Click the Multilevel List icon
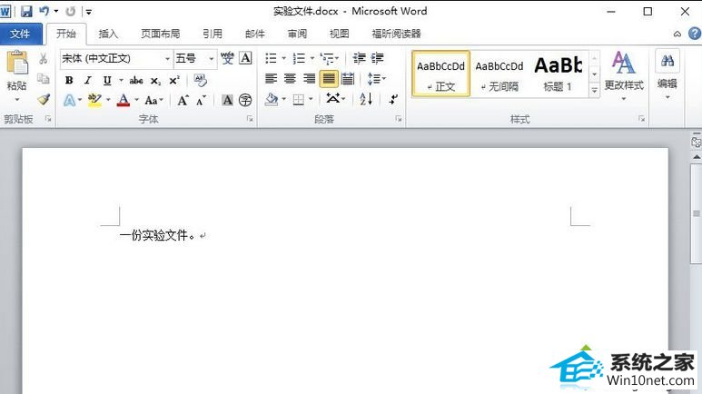The height and width of the screenshot is (394, 702). pos(327,58)
